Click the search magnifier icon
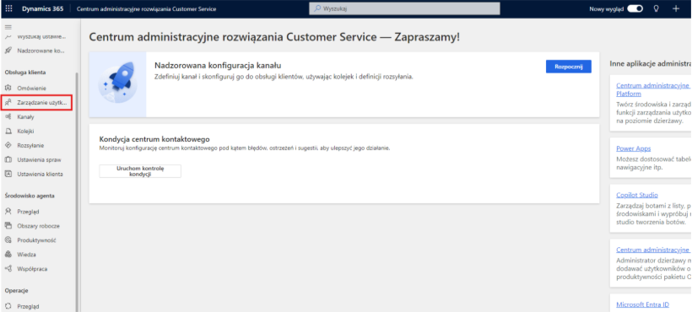The image size is (692, 312). point(317,8)
